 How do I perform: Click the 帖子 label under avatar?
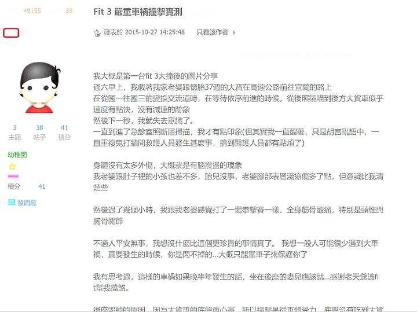coord(39,137)
